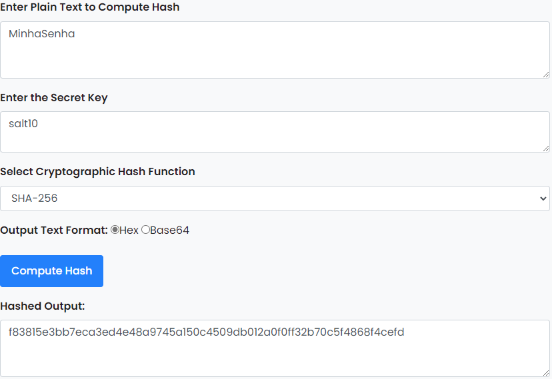Image resolution: width=552 pixels, height=379 pixels.
Task: Click the resize grip on the Secret Key box
Action: [545, 149]
